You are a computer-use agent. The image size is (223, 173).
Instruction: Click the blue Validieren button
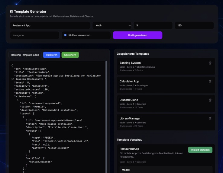pyautogui.click(x=52, y=55)
